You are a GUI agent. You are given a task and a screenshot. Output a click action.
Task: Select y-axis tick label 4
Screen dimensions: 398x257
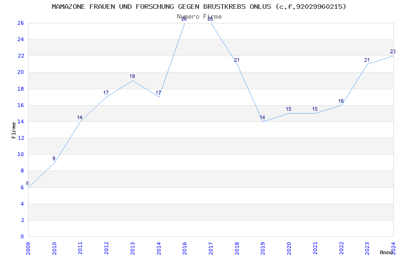click(x=22, y=204)
